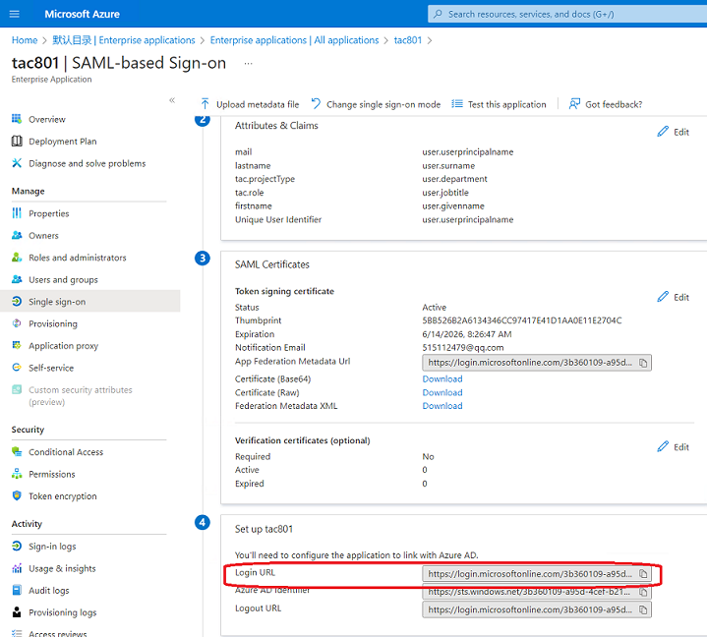Upload metadata file from toolbar
This screenshot has height=637, width=707.
[x=249, y=104]
